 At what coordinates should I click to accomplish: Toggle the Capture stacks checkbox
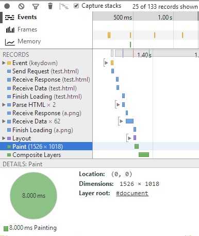tap(76, 6)
